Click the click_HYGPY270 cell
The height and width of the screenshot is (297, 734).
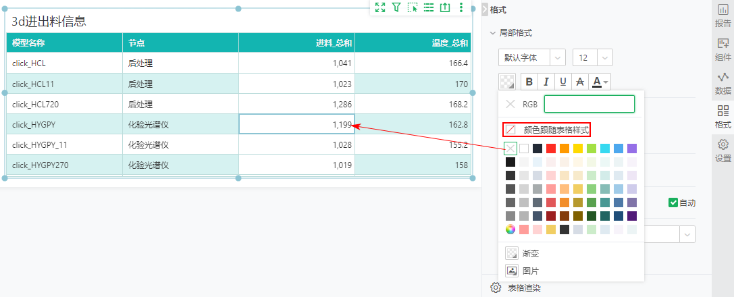pyautogui.click(x=65, y=165)
